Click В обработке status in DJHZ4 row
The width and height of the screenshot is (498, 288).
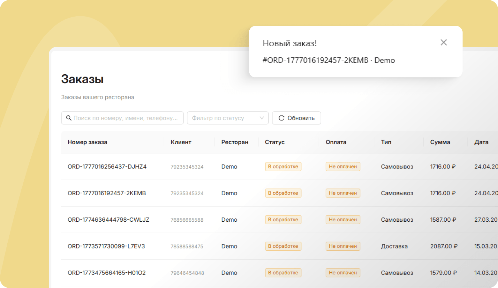283,166
